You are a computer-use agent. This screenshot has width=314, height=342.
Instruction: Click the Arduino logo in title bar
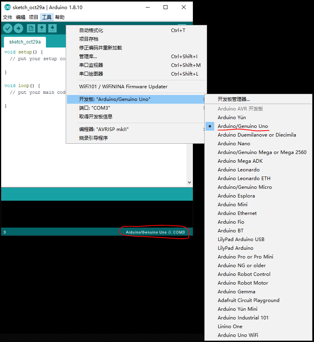pos(7,7)
